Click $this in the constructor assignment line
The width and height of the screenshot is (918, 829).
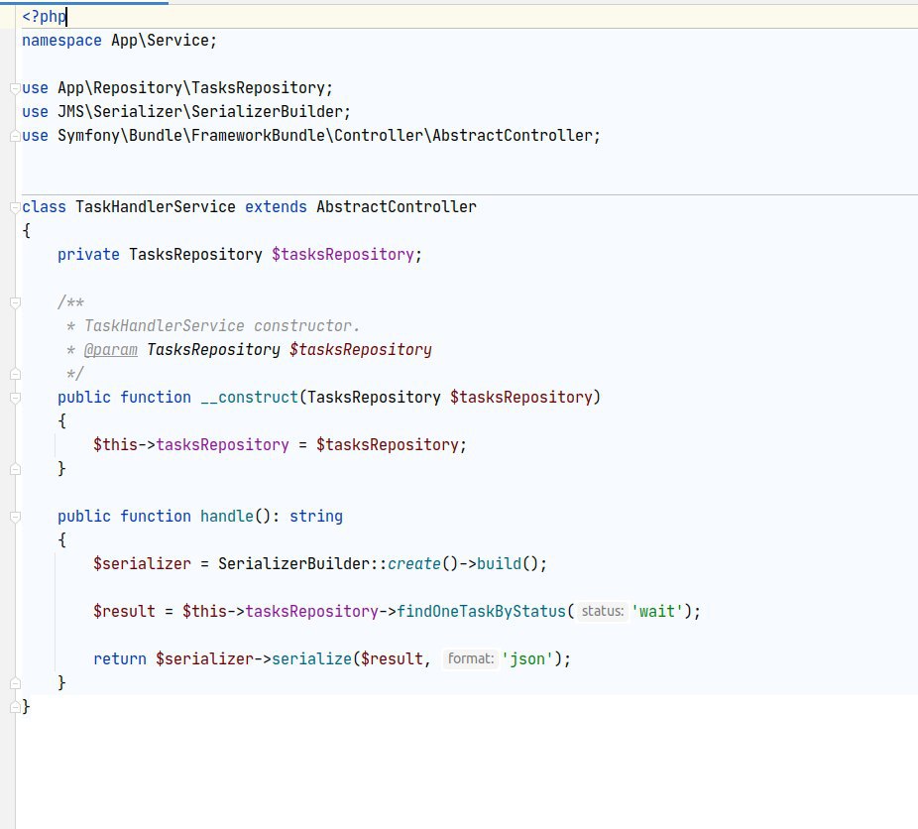115,445
